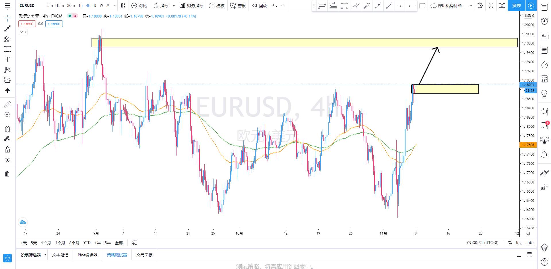Open the alerts alarm clock panel
Screen dimensions: 551x269
click(544, 21)
